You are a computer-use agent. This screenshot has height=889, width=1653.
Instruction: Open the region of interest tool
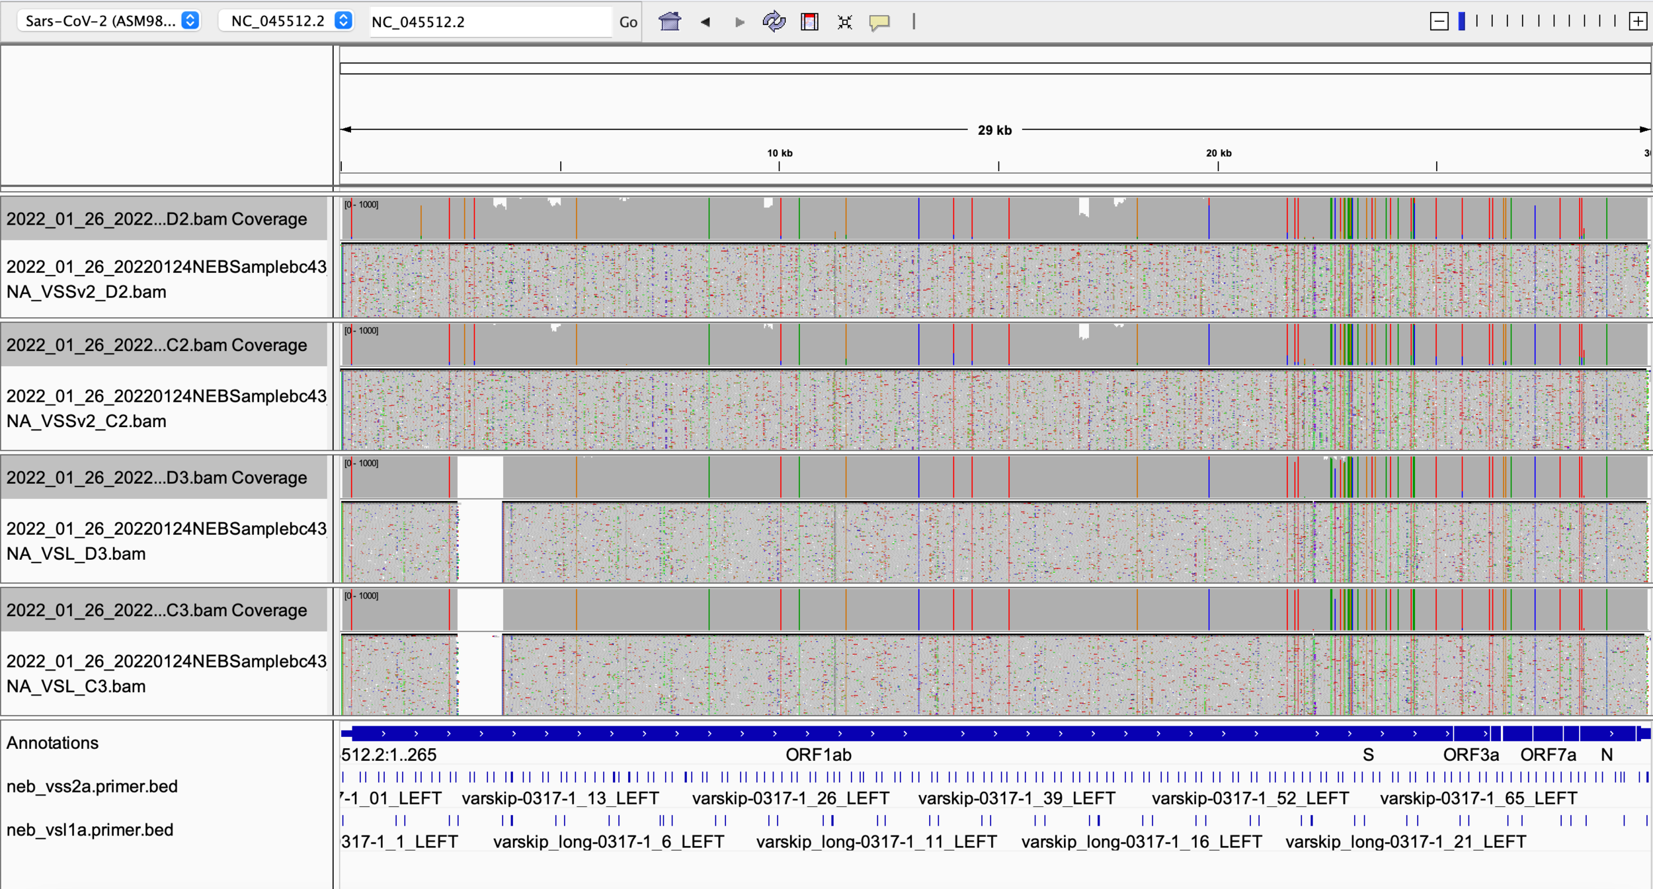coord(809,22)
